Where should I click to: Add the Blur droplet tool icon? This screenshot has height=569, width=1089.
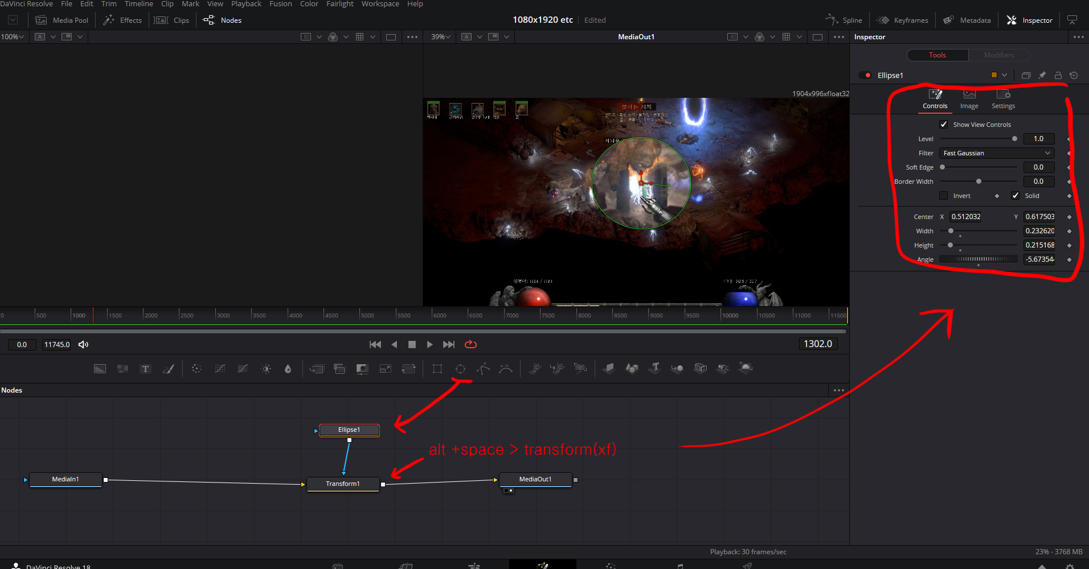(288, 369)
